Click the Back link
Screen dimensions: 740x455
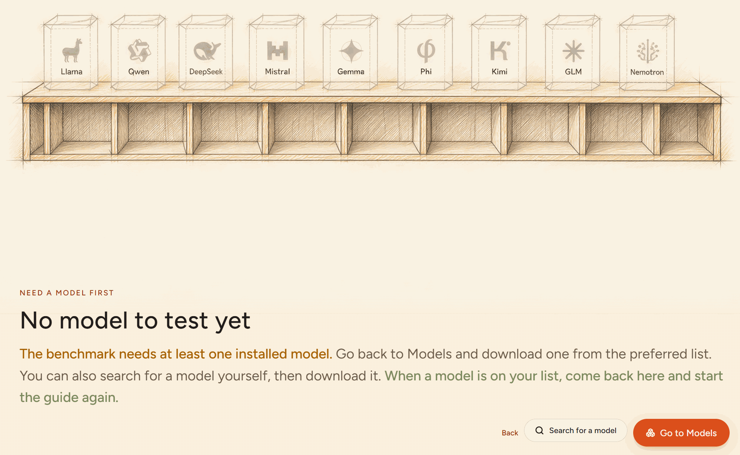tap(510, 433)
